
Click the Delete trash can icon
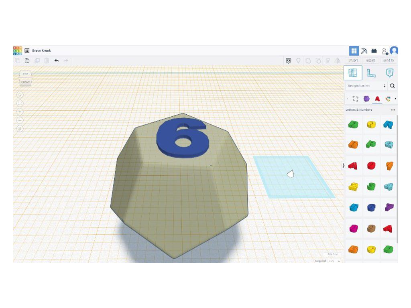tap(47, 61)
